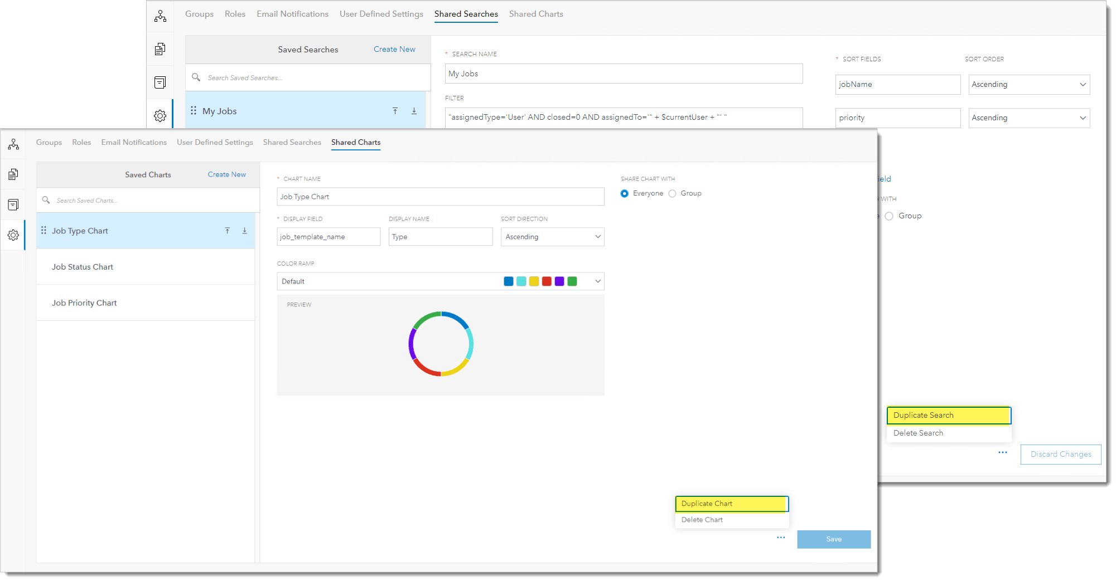
Task: Switch to the Roles tab
Action: coord(81,142)
